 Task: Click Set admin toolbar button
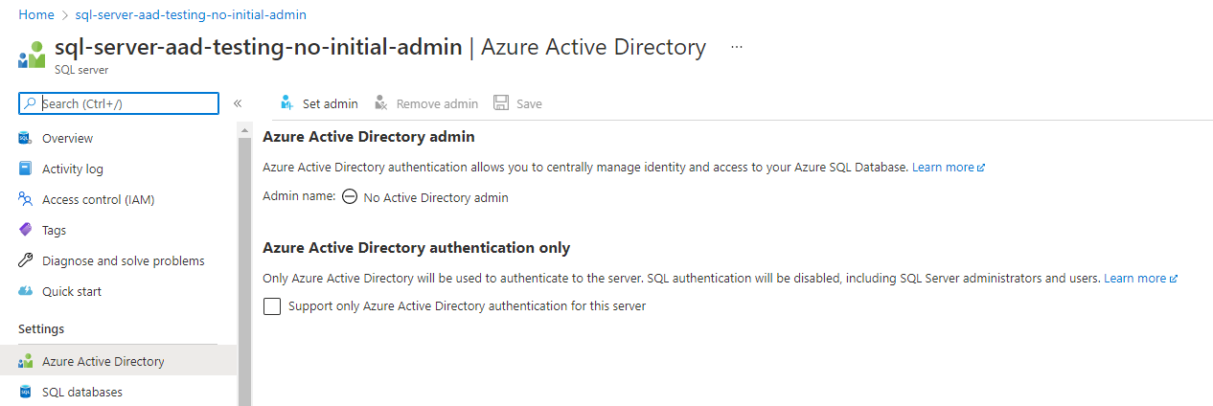[x=319, y=103]
